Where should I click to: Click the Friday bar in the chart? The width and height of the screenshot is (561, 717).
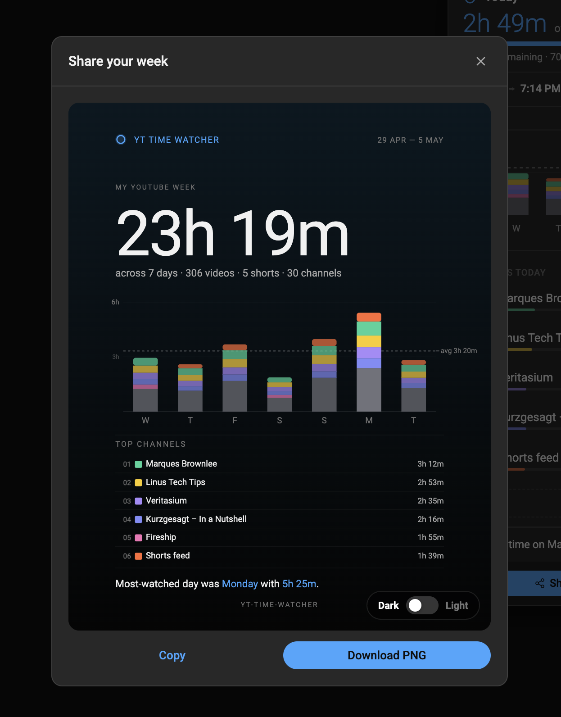tap(235, 378)
